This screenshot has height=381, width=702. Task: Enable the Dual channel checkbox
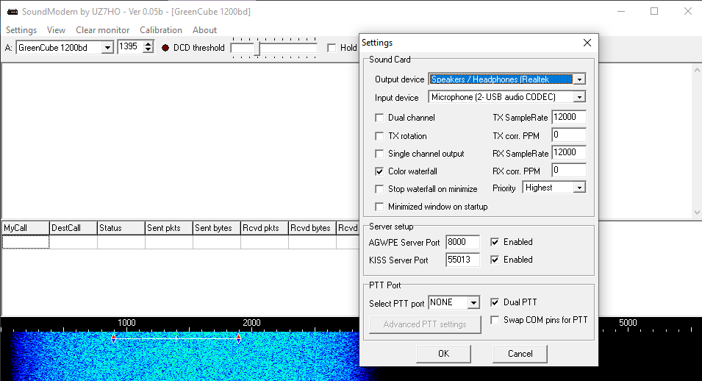pos(379,118)
